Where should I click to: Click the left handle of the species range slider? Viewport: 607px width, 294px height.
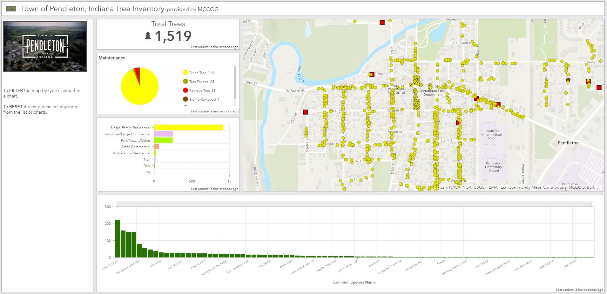pos(115,204)
